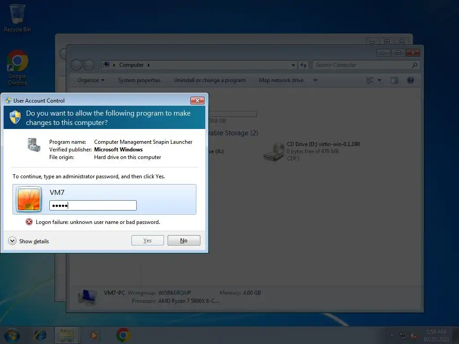Launch Internet Explorer from taskbar
The height and width of the screenshot is (344, 459).
tap(40, 335)
